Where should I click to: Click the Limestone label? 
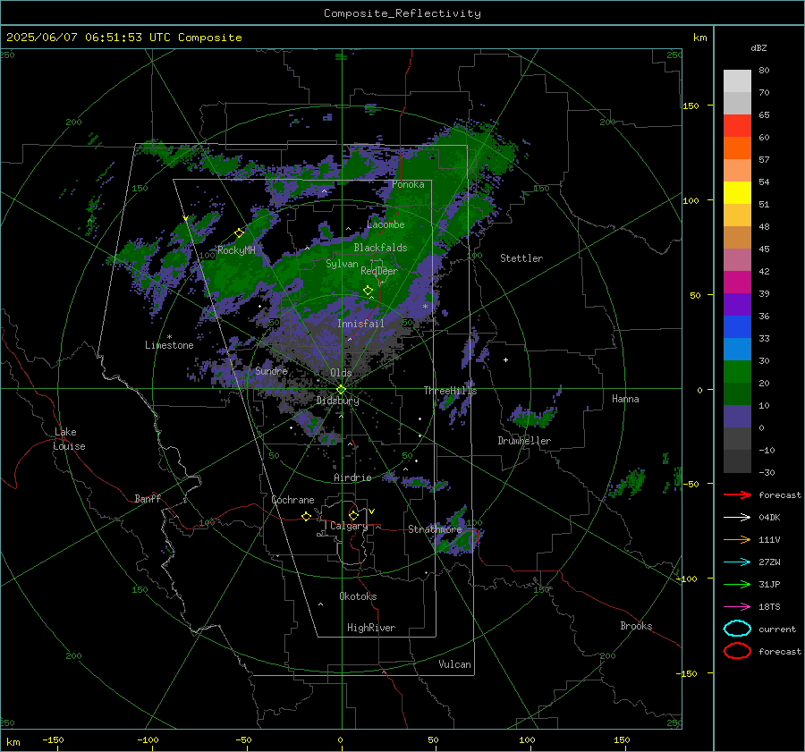(169, 345)
